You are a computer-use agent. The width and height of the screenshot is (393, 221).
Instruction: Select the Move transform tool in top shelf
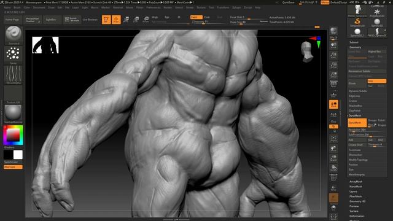coord(126,20)
